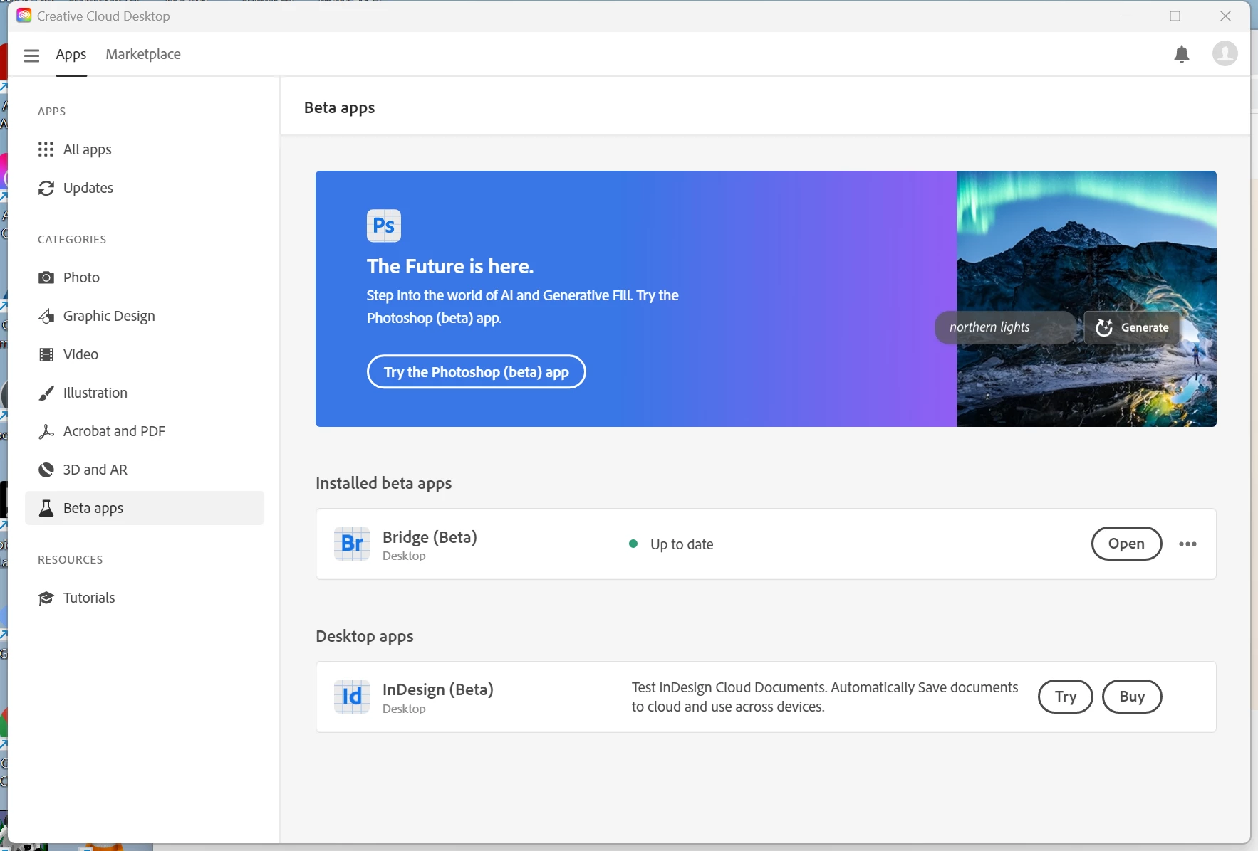Click the InDesign (Beta) Id icon
Image resolution: width=1258 pixels, height=851 pixels.
point(352,697)
